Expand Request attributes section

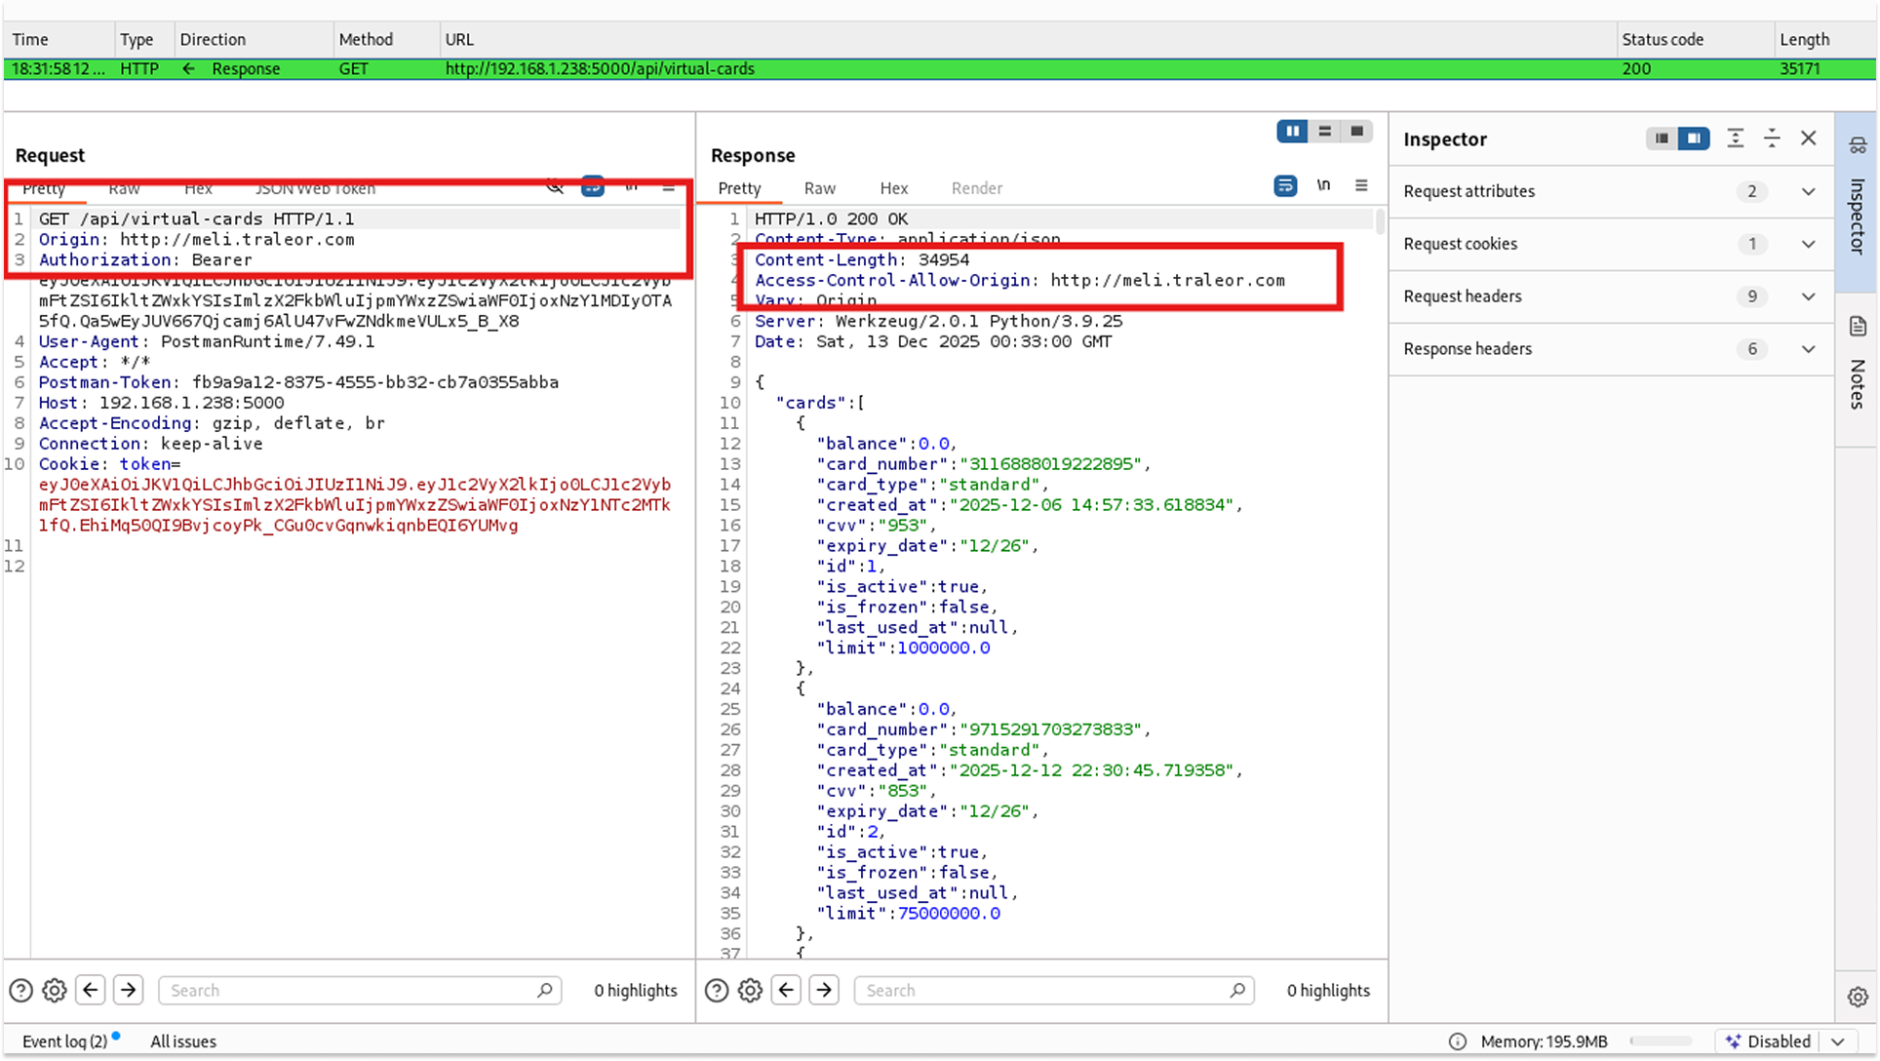click(x=1808, y=191)
